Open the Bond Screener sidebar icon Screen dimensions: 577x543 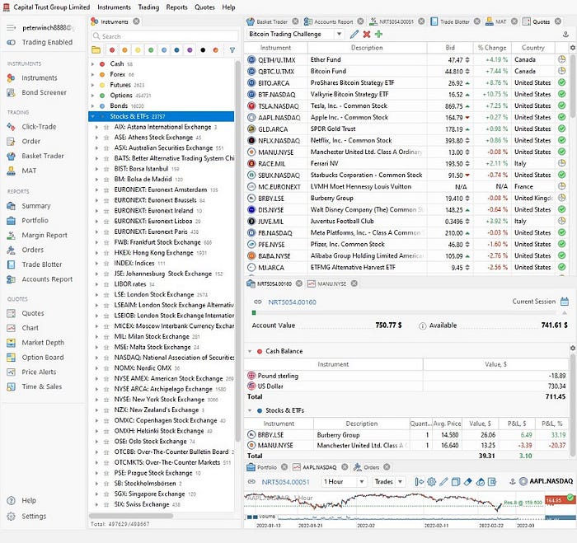(11, 92)
